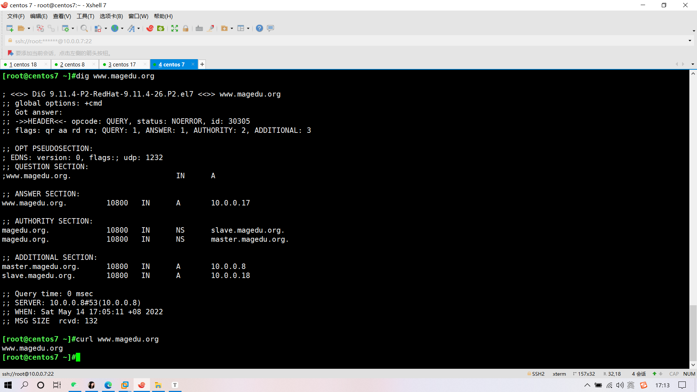This screenshot has height=392, width=697.
Task: Click the on-screen keyboard toolbar icon
Action: (199, 28)
